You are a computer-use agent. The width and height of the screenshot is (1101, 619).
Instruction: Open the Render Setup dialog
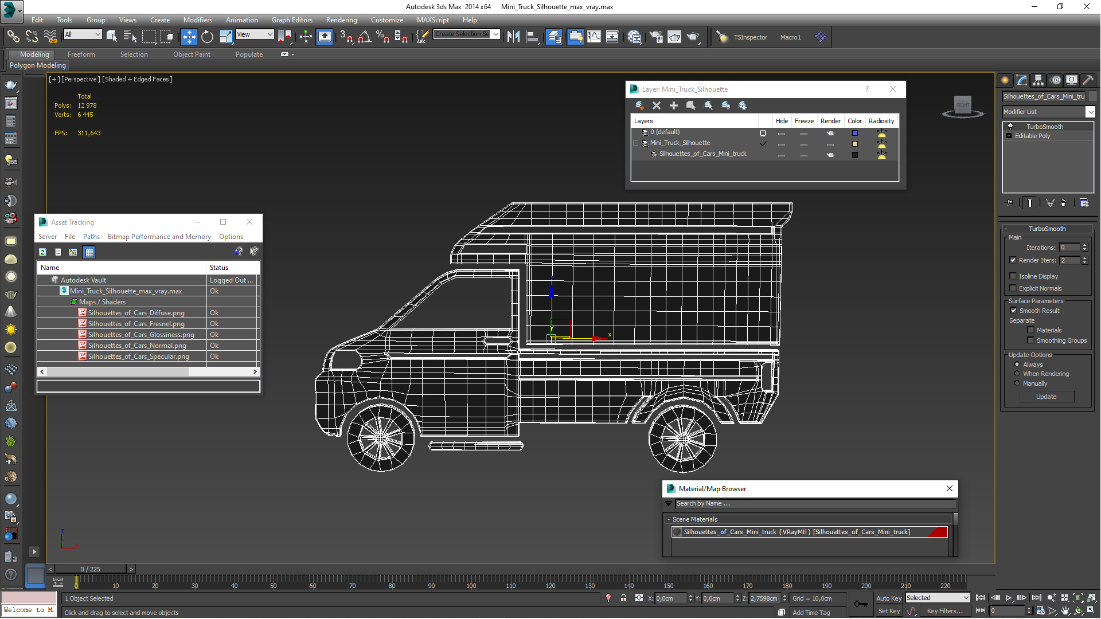coord(656,37)
